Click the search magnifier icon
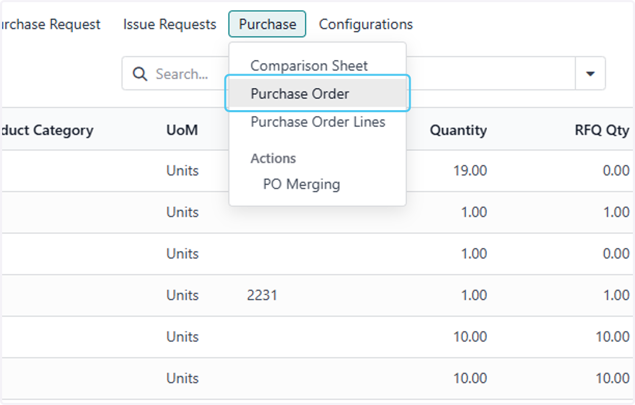This screenshot has height=405, width=635. click(140, 74)
